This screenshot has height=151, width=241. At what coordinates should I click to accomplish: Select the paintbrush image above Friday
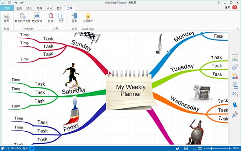tap(72, 110)
